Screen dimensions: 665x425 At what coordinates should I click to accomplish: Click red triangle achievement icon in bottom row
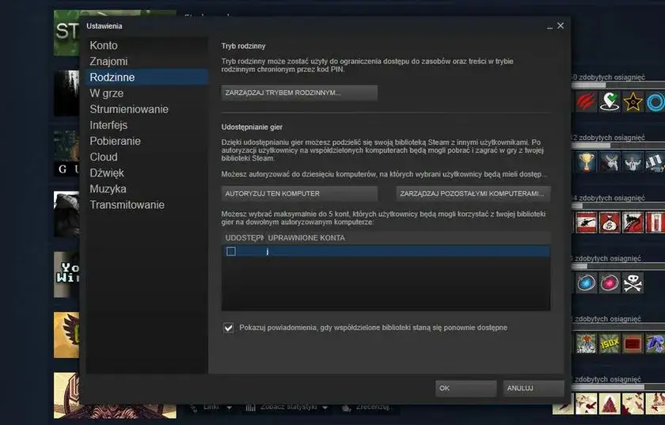click(610, 404)
